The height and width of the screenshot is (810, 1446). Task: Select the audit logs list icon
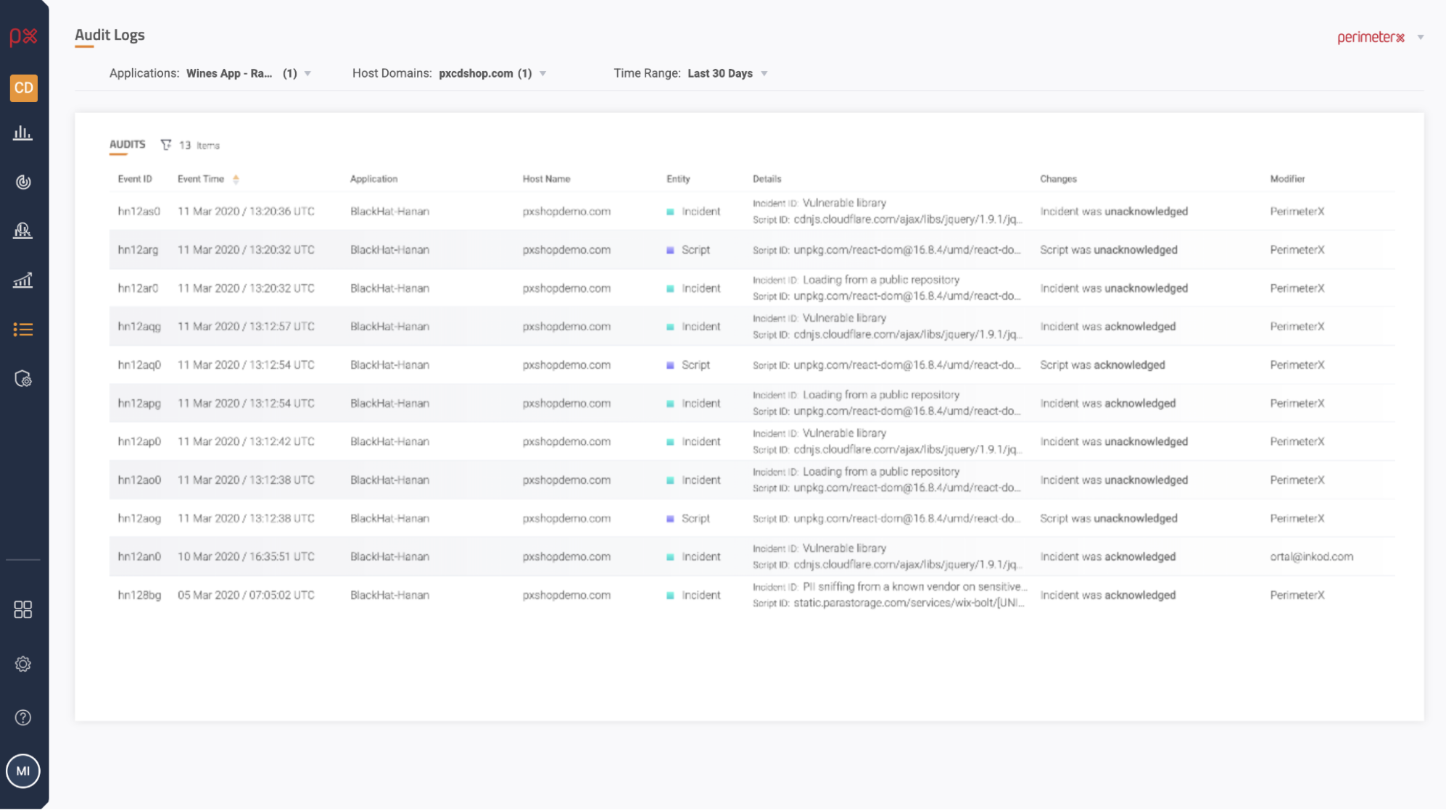pyautogui.click(x=23, y=330)
